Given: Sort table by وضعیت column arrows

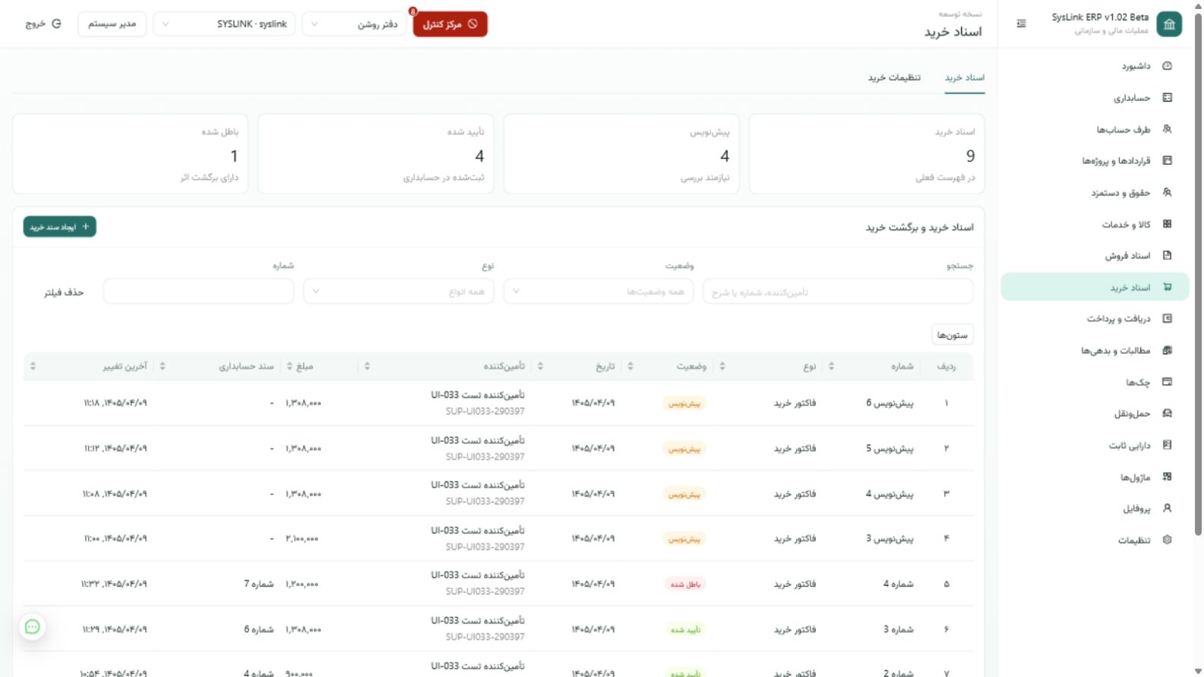Looking at the screenshot, I should (630, 367).
